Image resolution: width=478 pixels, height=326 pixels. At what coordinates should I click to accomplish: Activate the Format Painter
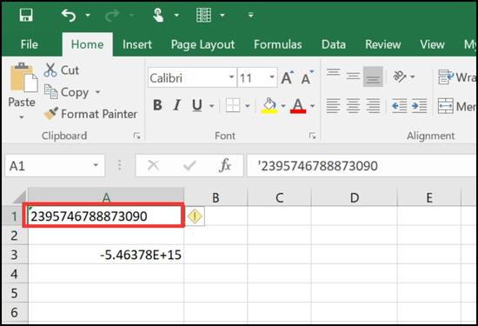[x=90, y=114]
